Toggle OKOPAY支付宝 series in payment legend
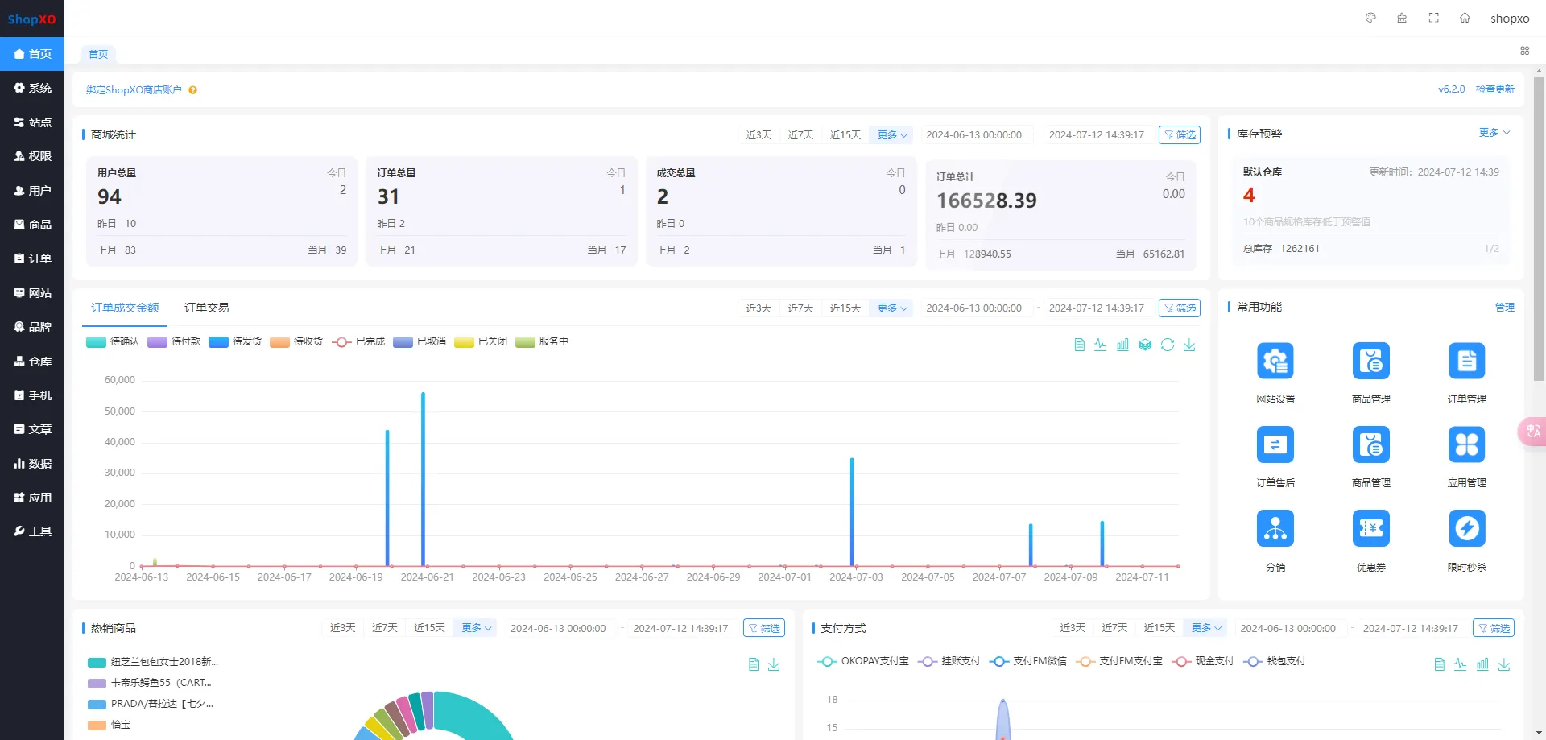This screenshot has height=740, width=1546. [862, 661]
